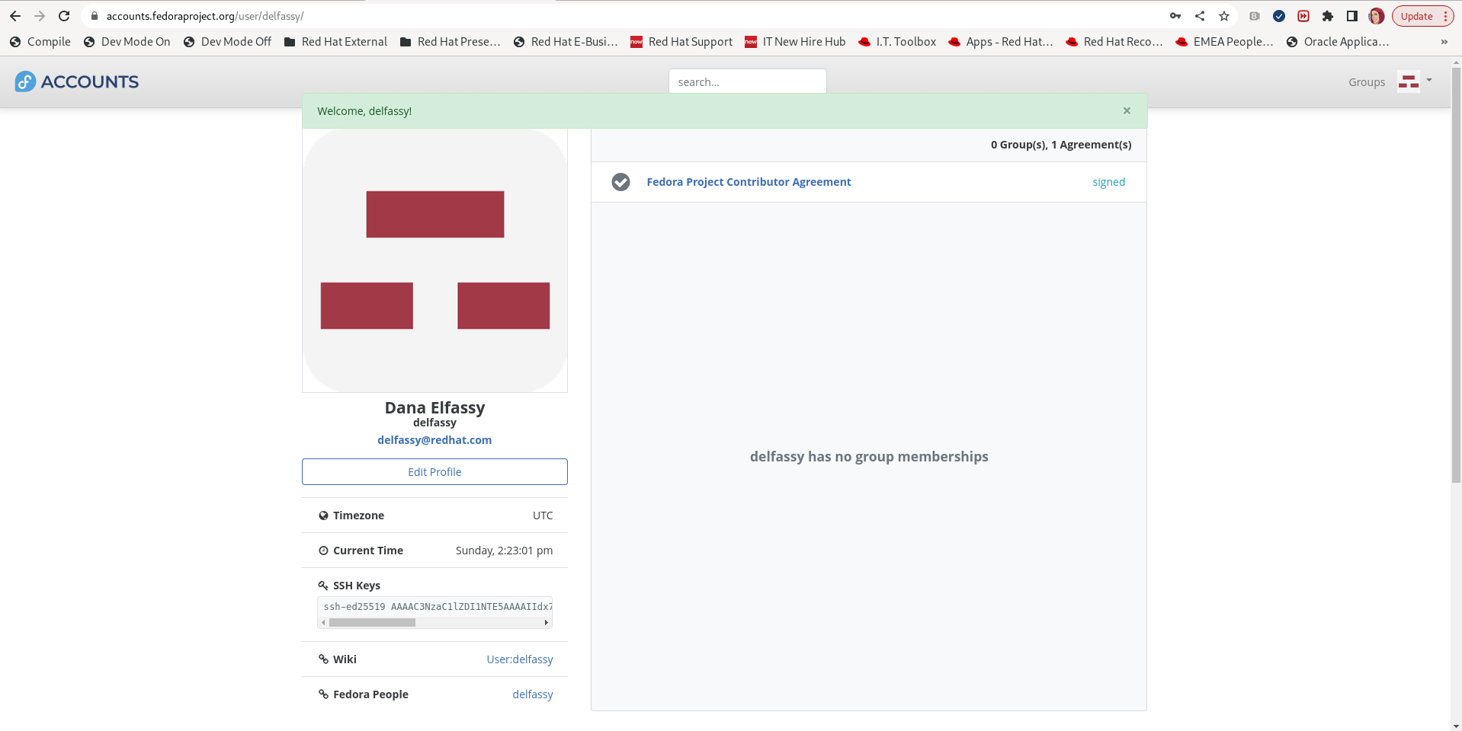
Task: Click the Dana Elfassy name heading
Action: click(x=434, y=407)
